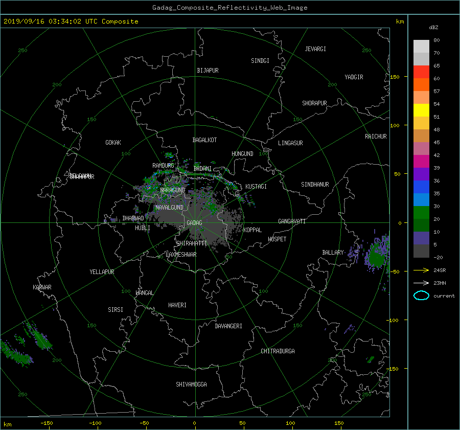Click the YELLAPUR city label
Viewport: 460px width, 430px height.
pyautogui.click(x=102, y=272)
